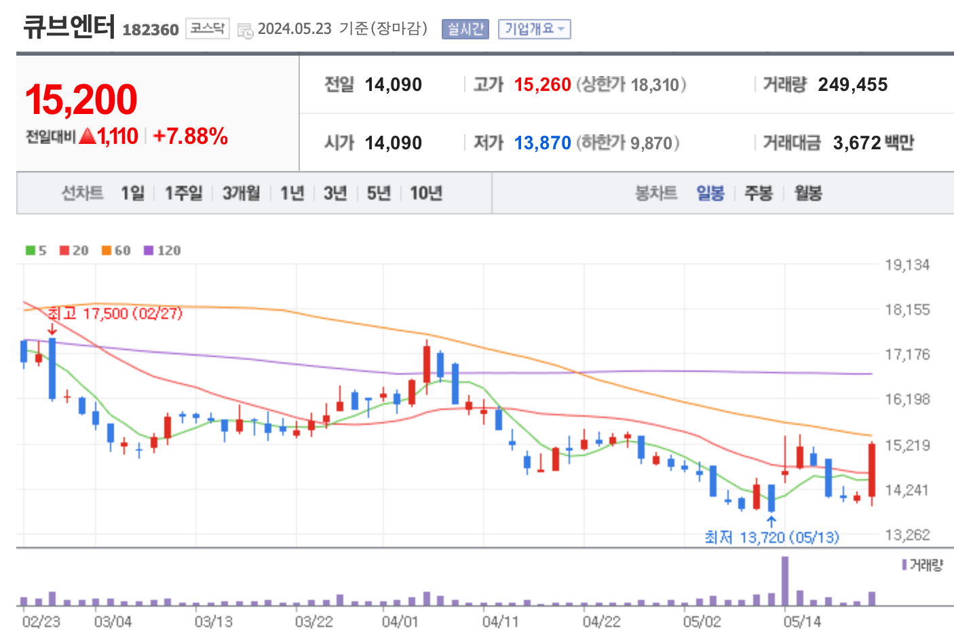Image resolution: width=954 pixels, height=644 pixels.
Task: Switch to 일봉 daily candle chart
Action: 710,193
